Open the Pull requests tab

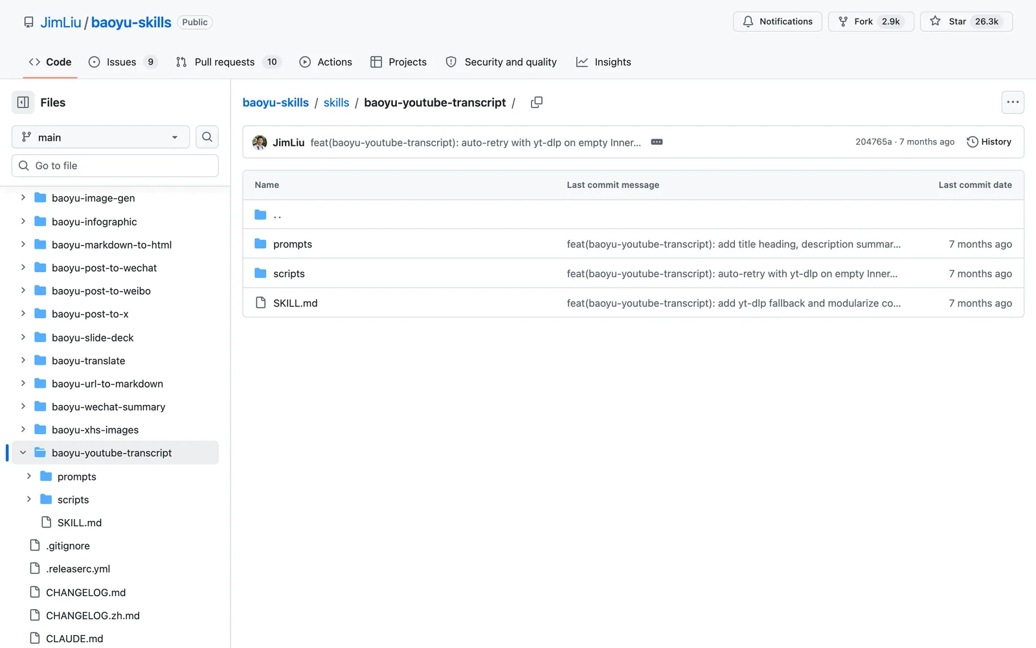[228, 62]
